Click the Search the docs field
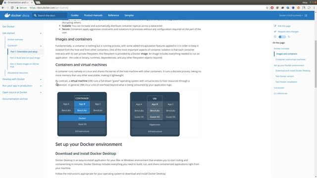This screenshot has width=317, height=178. click(50, 15)
